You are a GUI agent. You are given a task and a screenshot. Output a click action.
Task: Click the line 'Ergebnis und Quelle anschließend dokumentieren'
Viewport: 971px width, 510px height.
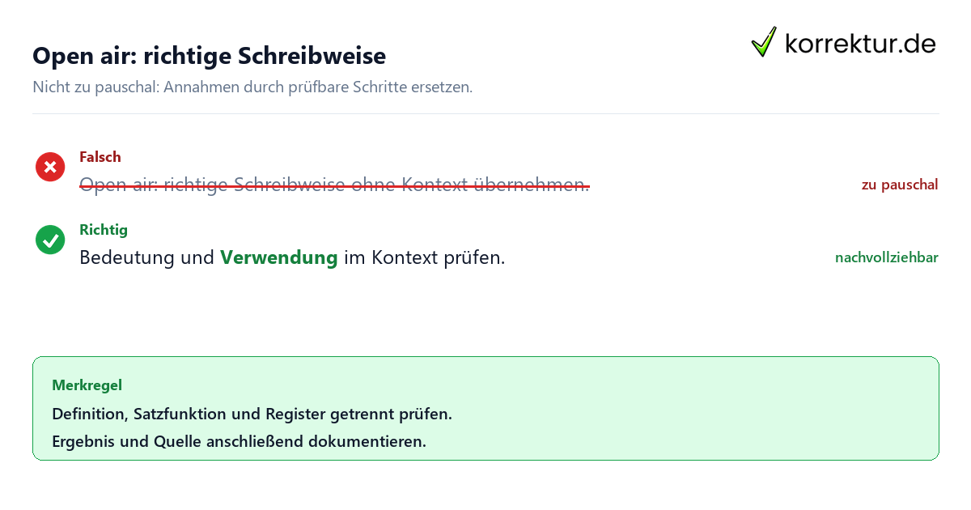coord(239,441)
